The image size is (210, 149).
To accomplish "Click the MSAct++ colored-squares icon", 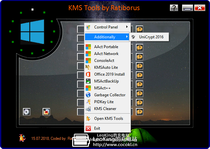I will (88, 88).
